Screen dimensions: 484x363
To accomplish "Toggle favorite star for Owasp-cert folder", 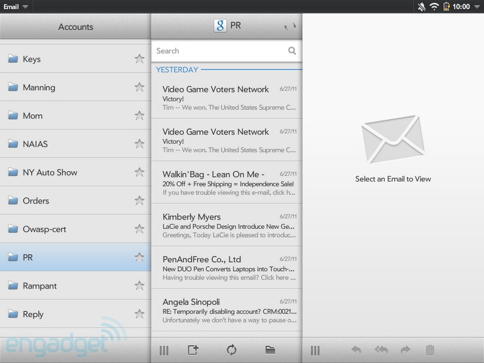I will pyautogui.click(x=140, y=229).
